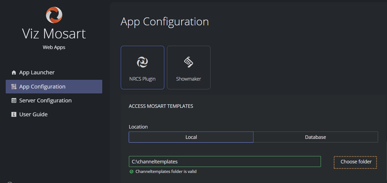Select the NRCS Plugin card

pyautogui.click(x=143, y=68)
